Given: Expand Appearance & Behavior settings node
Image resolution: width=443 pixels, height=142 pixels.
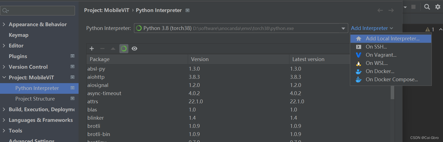Looking at the screenshot, I should 4,24.
